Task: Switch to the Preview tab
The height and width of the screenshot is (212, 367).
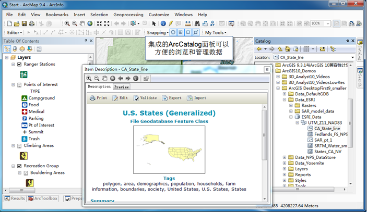Action: 122,87
